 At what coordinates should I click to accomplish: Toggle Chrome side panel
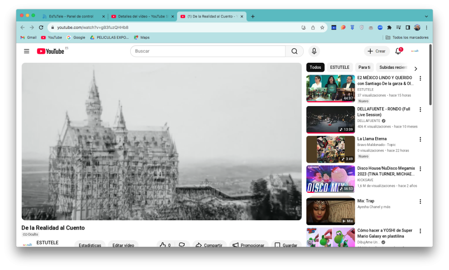tap(408, 27)
